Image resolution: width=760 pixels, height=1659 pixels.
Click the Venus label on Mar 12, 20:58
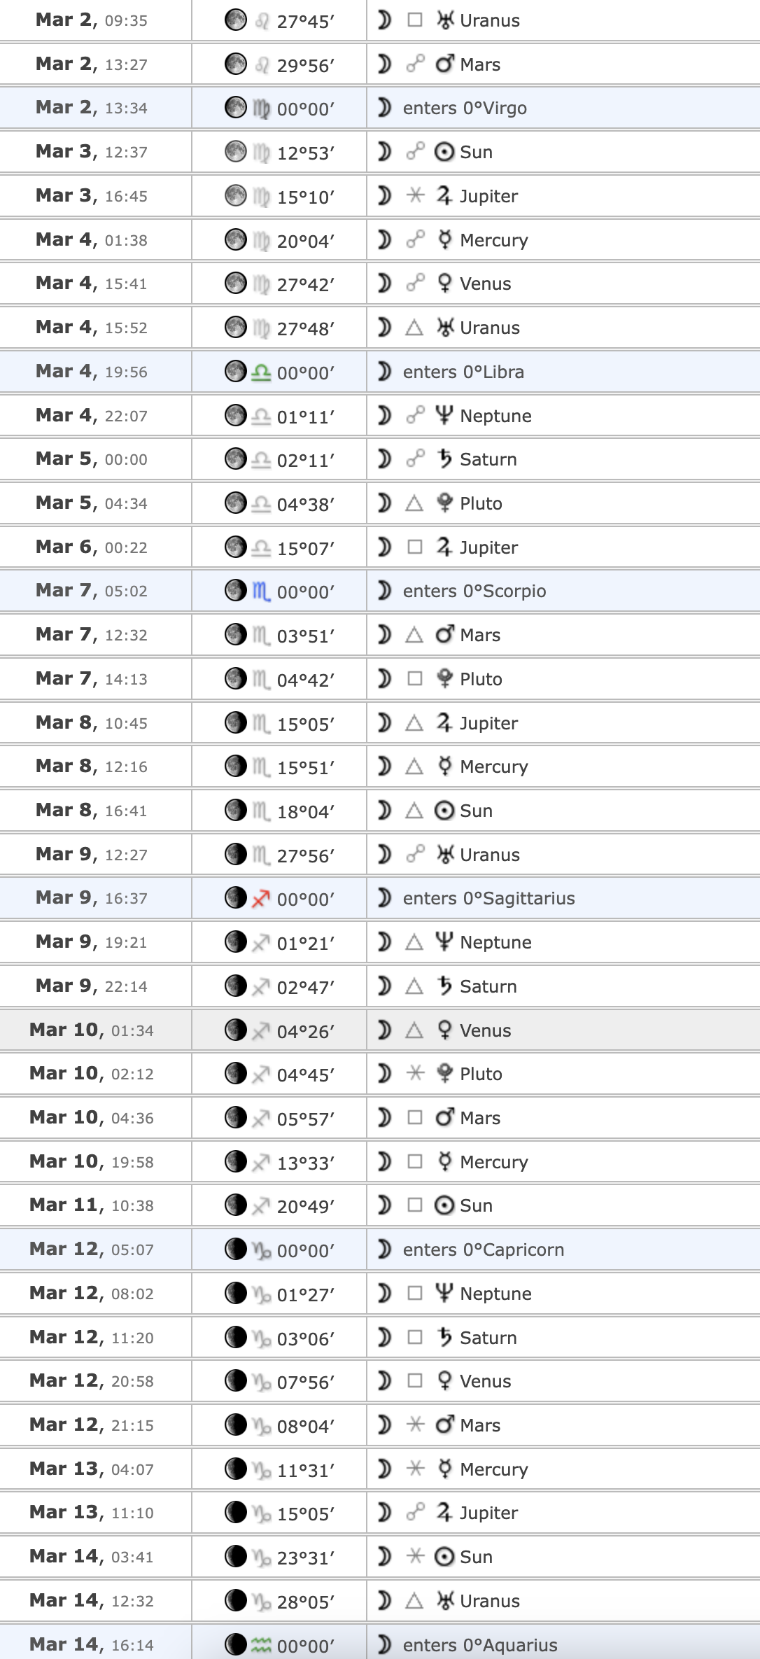coord(486,1381)
